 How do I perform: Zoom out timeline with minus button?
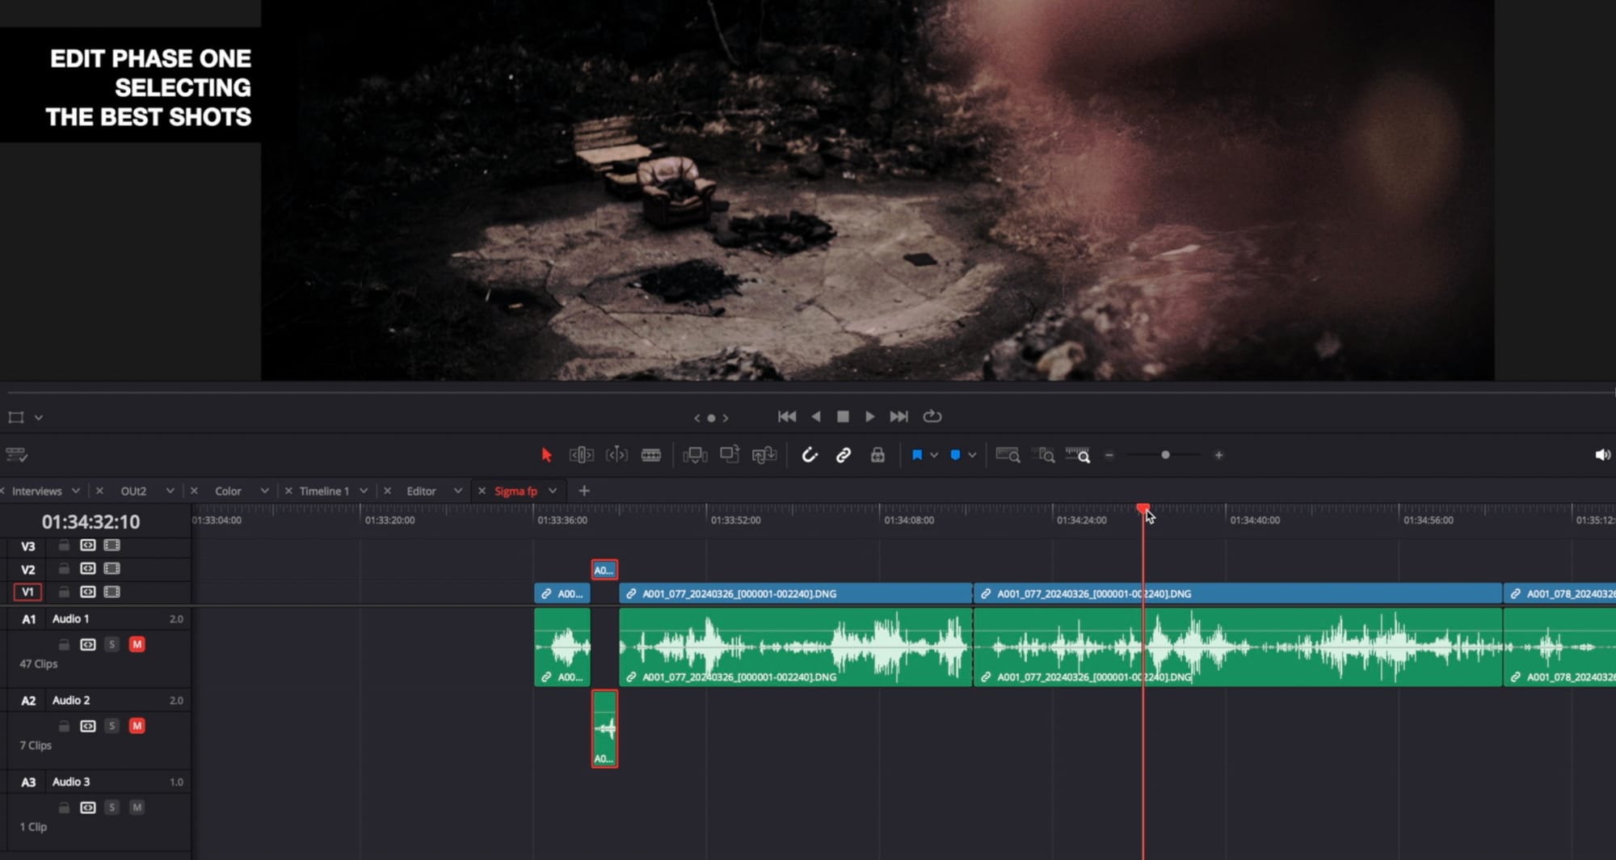(1109, 455)
